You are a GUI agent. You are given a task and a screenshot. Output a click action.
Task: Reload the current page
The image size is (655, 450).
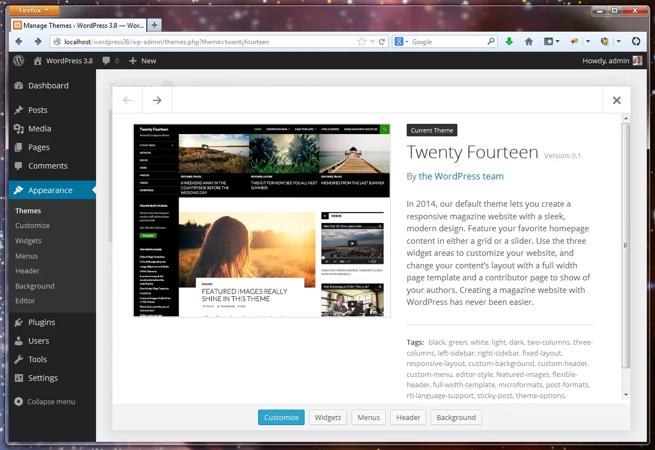[x=382, y=41]
